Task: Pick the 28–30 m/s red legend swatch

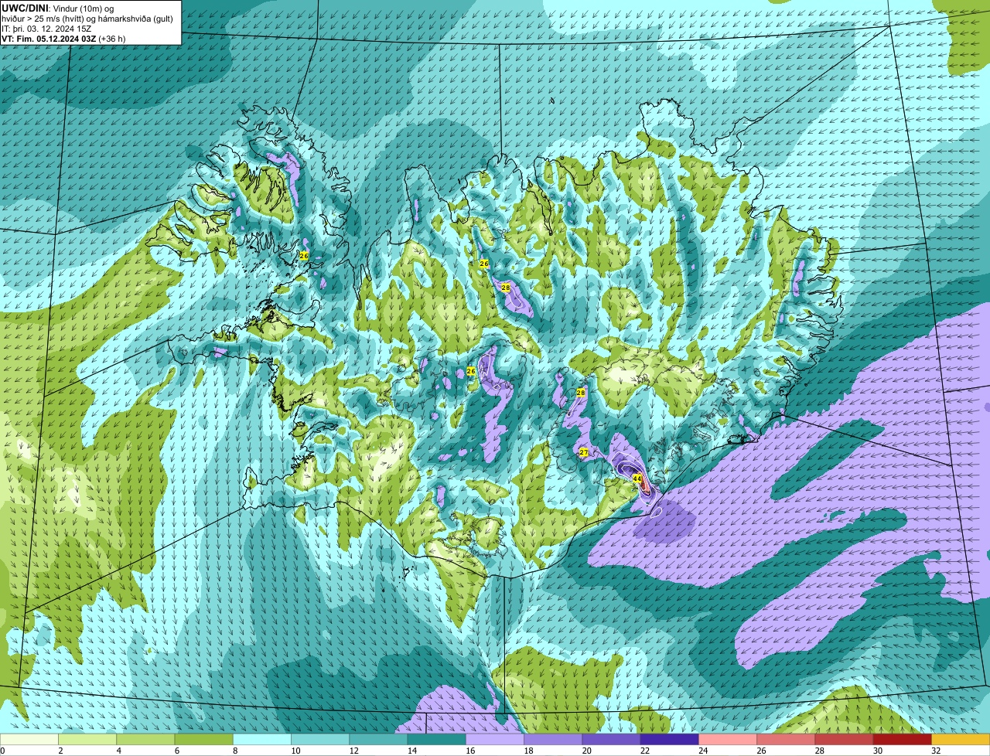Action: pyautogui.click(x=844, y=739)
